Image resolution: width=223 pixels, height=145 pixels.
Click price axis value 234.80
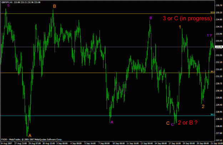[219, 19]
